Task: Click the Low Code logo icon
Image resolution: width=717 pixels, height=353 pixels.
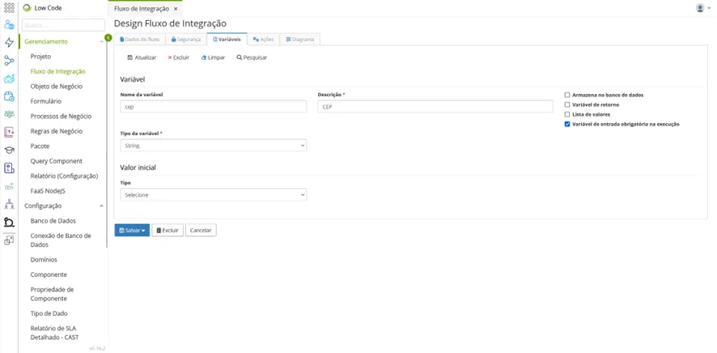Action: point(27,8)
